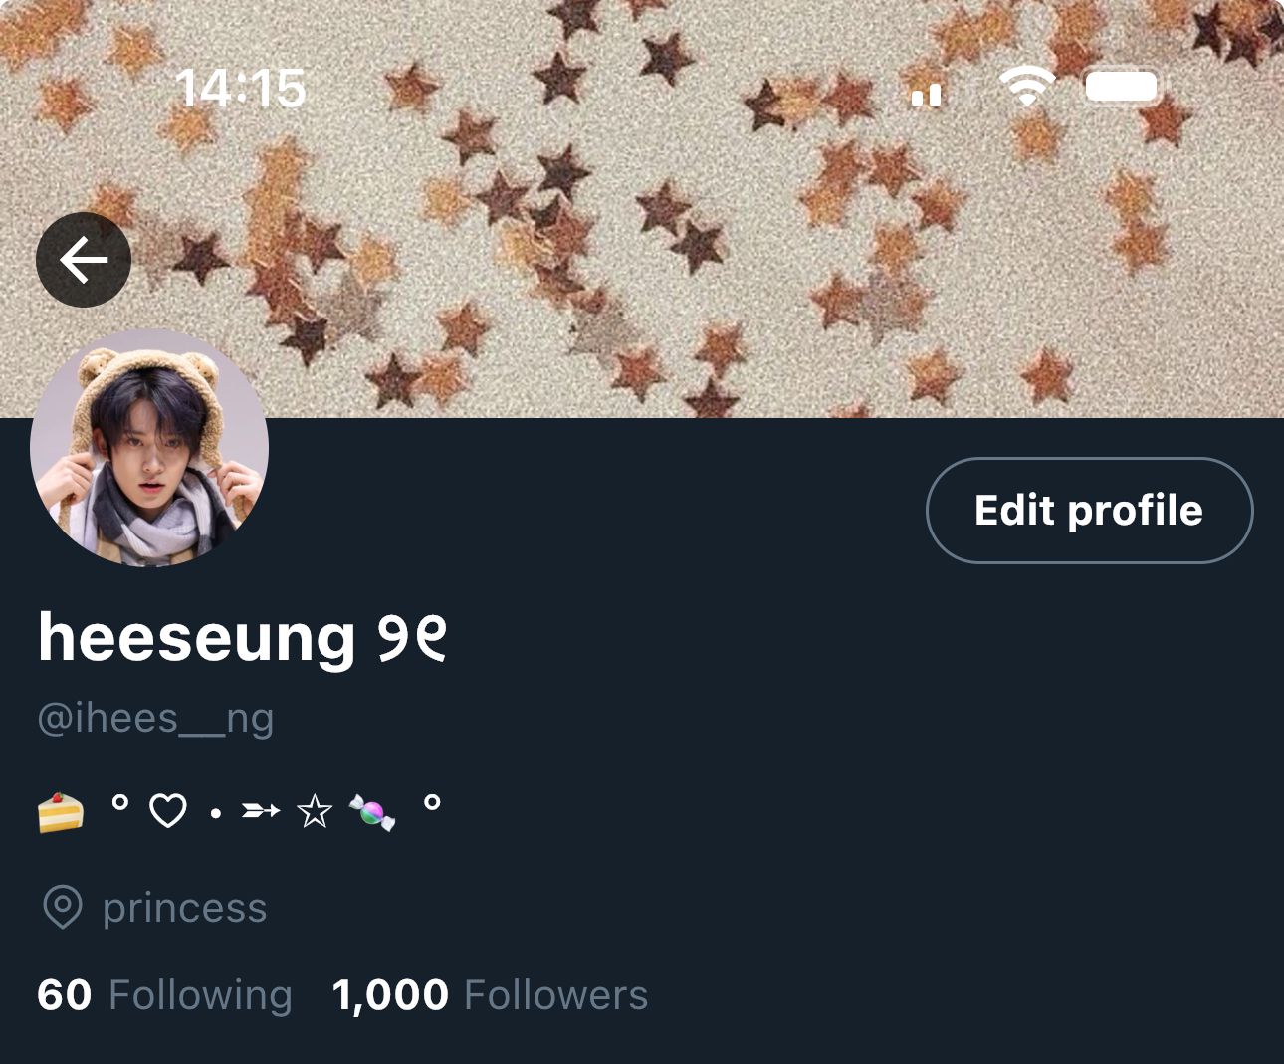The height and width of the screenshot is (1064, 1284).
Task: Tap the star symbol in bio
Action: [x=315, y=811]
